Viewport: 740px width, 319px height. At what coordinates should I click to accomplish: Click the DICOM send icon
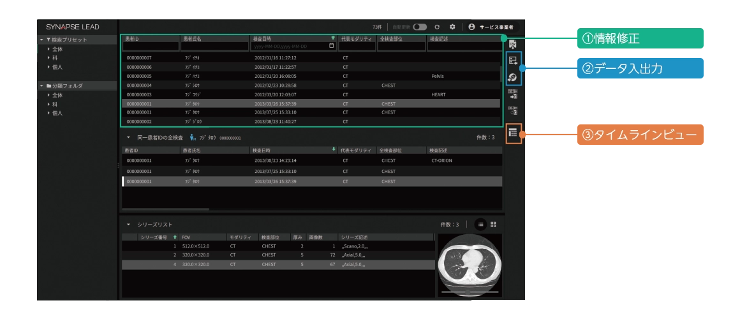[x=512, y=94]
